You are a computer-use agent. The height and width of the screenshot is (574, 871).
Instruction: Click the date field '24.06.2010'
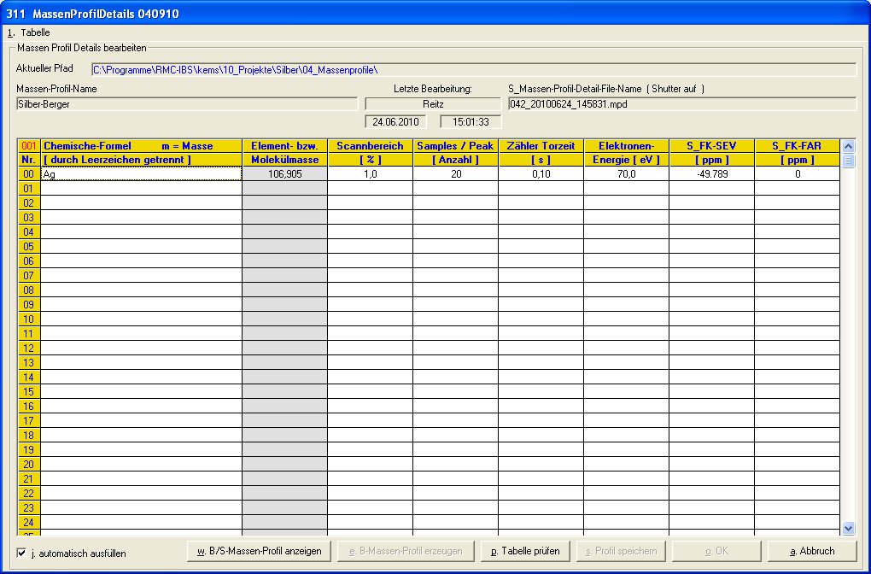click(395, 121)
